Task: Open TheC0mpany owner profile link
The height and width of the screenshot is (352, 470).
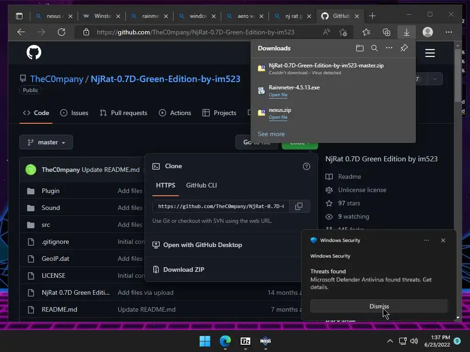Action: point(56,79)
